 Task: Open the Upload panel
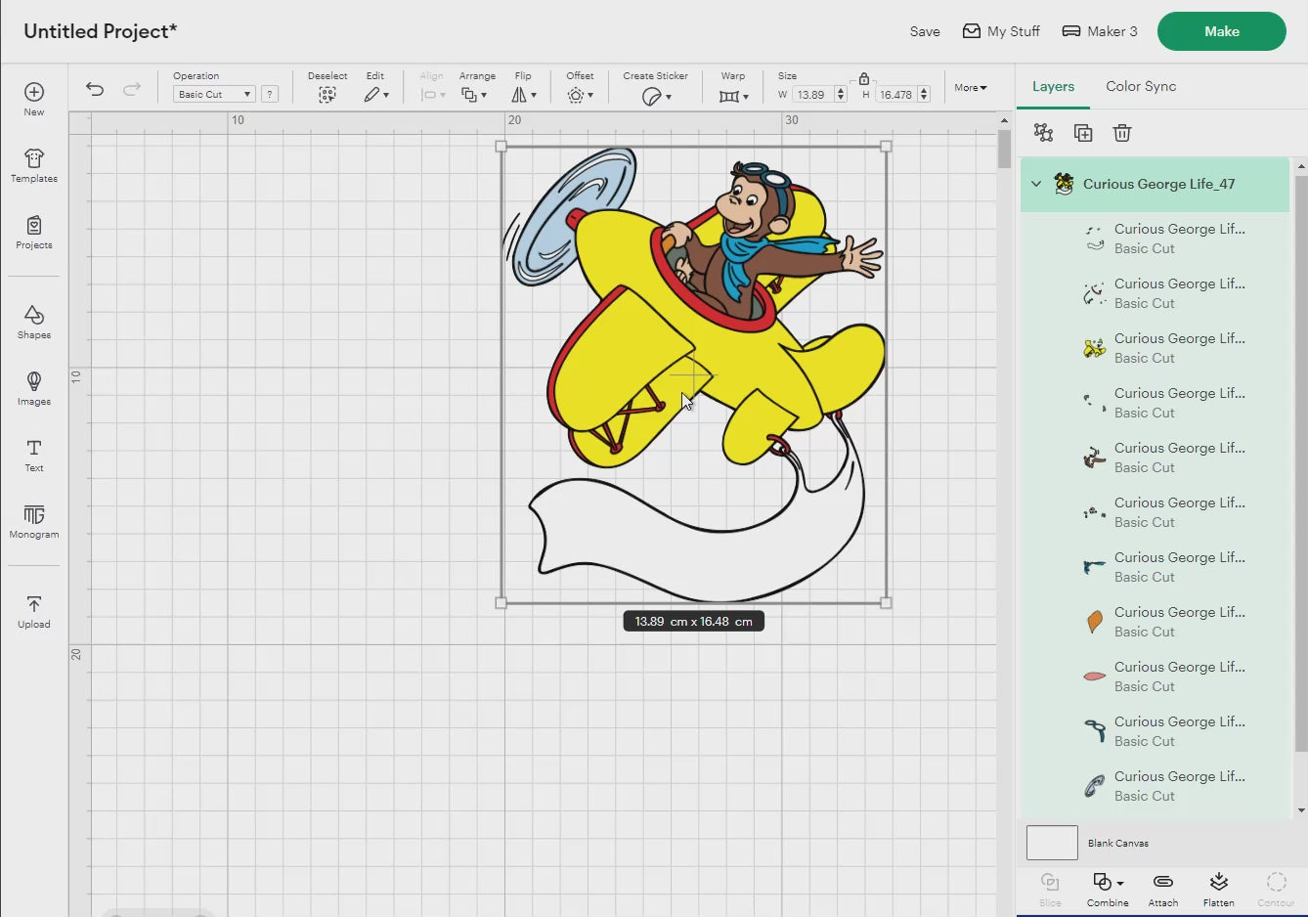(34, 611)
